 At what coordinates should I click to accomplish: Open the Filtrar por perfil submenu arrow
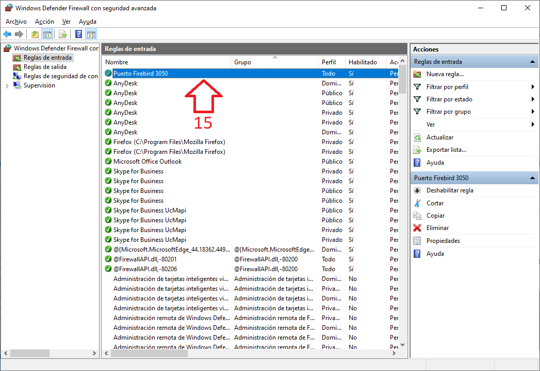(x=533, y=87)
